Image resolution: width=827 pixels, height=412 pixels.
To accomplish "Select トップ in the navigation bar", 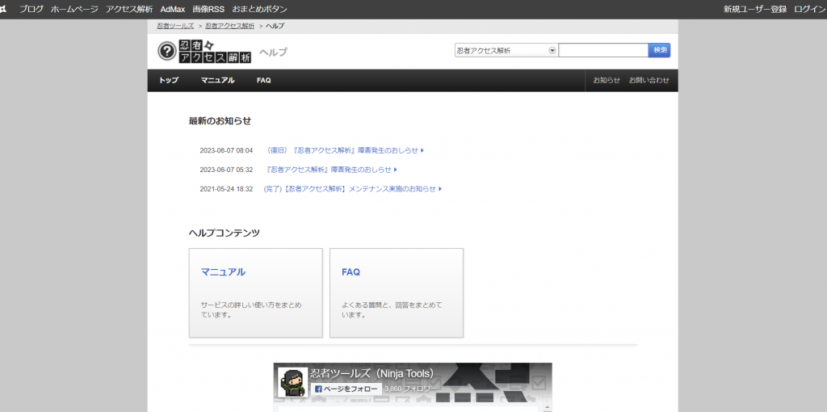I will (x=169, y=81).
